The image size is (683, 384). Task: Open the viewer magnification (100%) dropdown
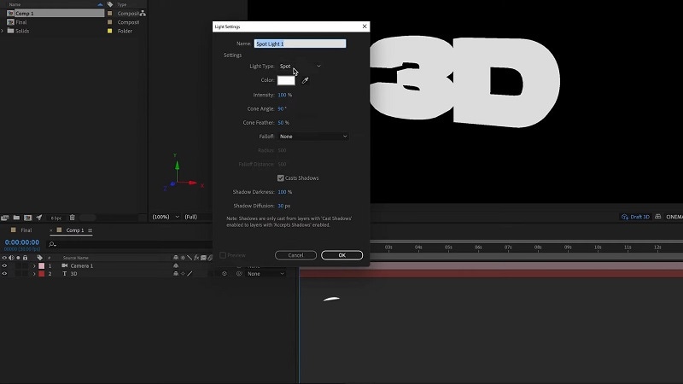pyautogui.click(x=166, y=217)
